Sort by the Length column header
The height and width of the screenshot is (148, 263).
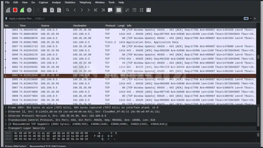121,26
